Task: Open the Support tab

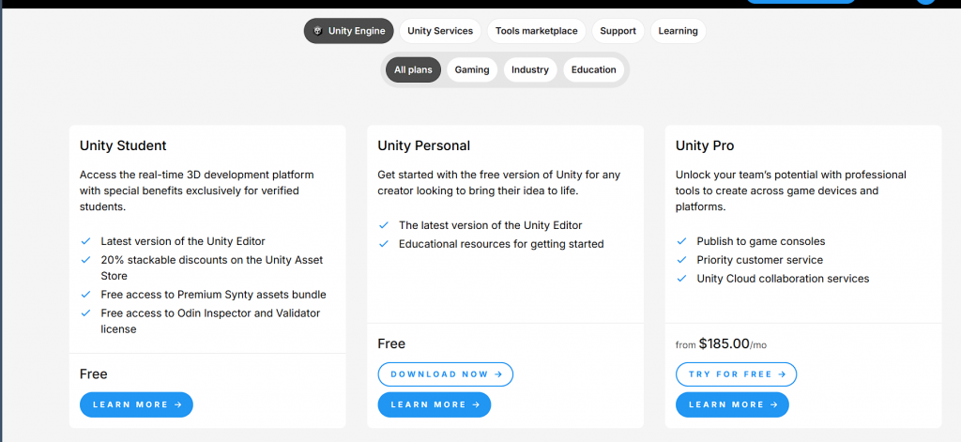Action: [x=618, y=31]
